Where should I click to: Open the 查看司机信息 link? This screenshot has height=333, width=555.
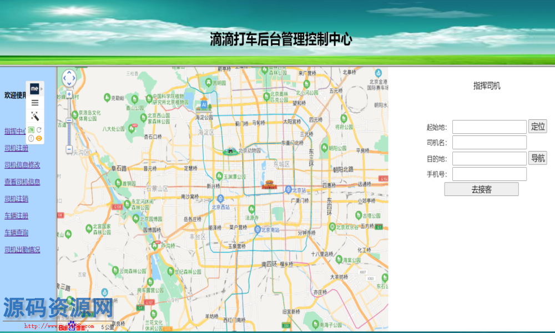coord(22,182)
